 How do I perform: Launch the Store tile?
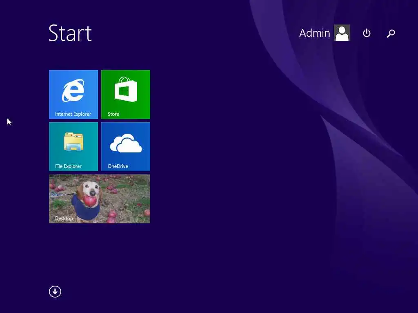[126, 95]
